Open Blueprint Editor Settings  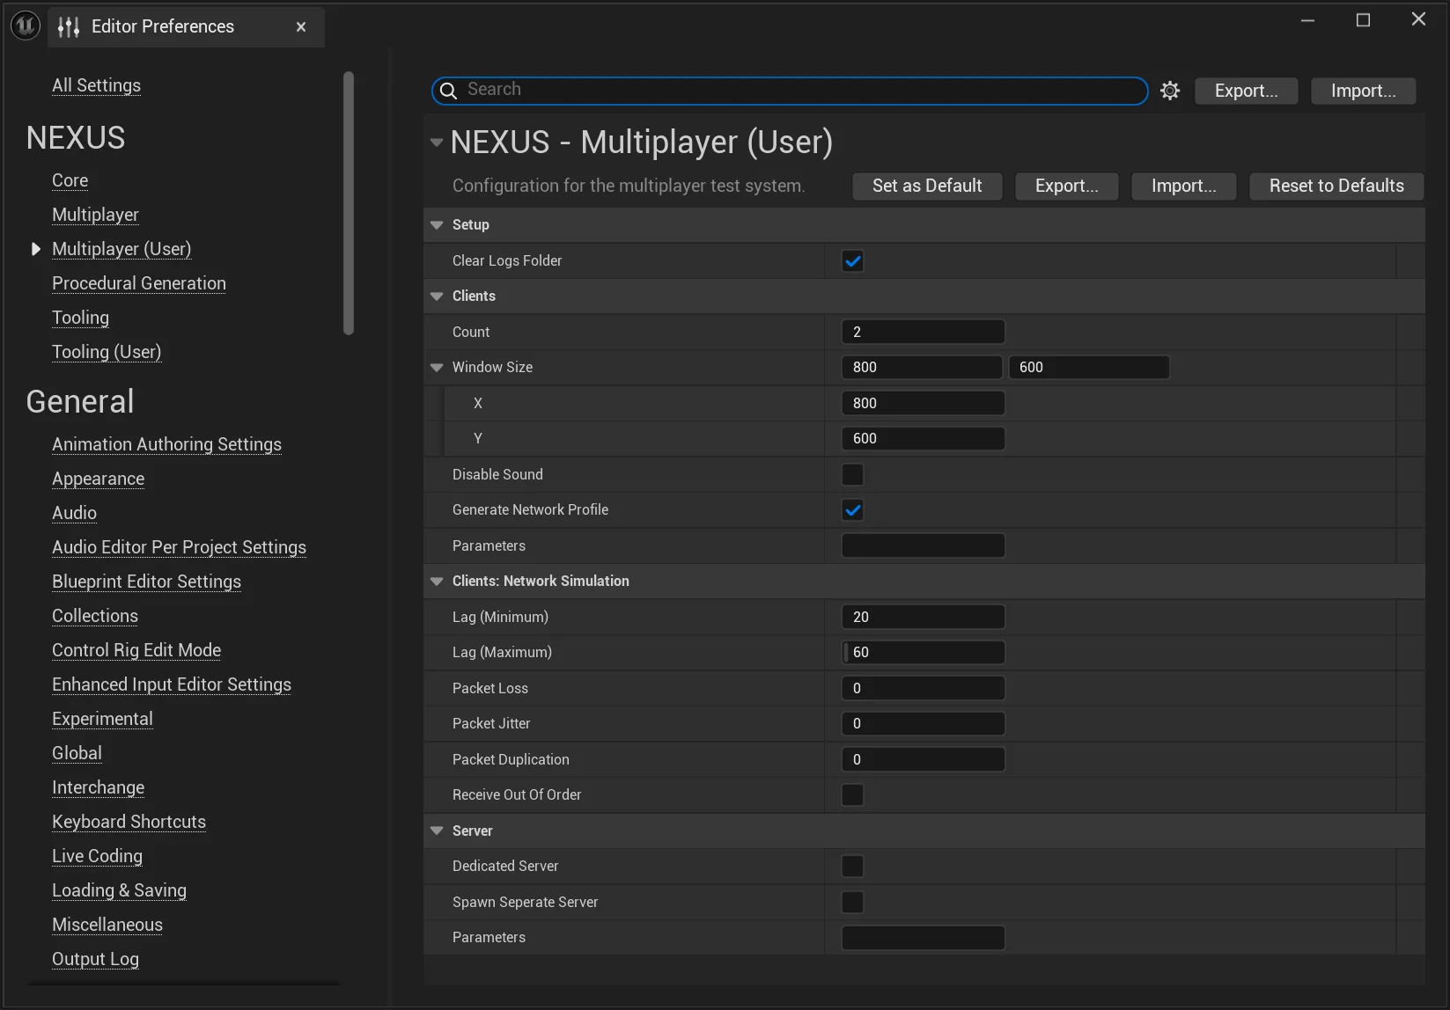(x=146, y=582)
